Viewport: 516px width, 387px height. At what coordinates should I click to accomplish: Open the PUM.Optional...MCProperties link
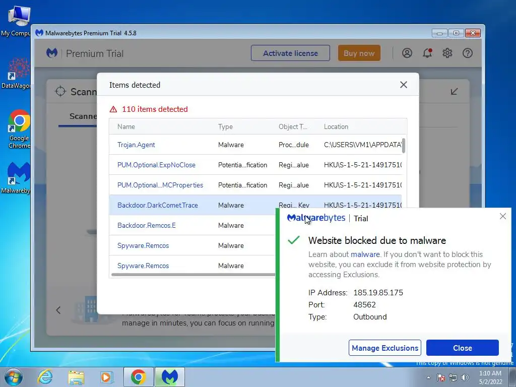tap(160, 185)
